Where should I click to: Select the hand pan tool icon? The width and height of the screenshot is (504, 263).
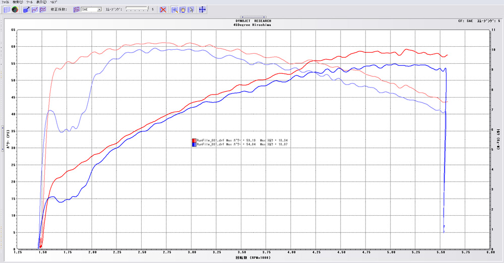[182, 9]
